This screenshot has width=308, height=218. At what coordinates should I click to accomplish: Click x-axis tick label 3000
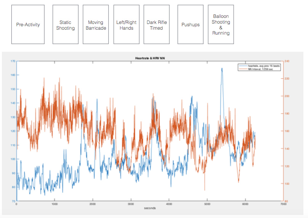[x=131, y=204]
